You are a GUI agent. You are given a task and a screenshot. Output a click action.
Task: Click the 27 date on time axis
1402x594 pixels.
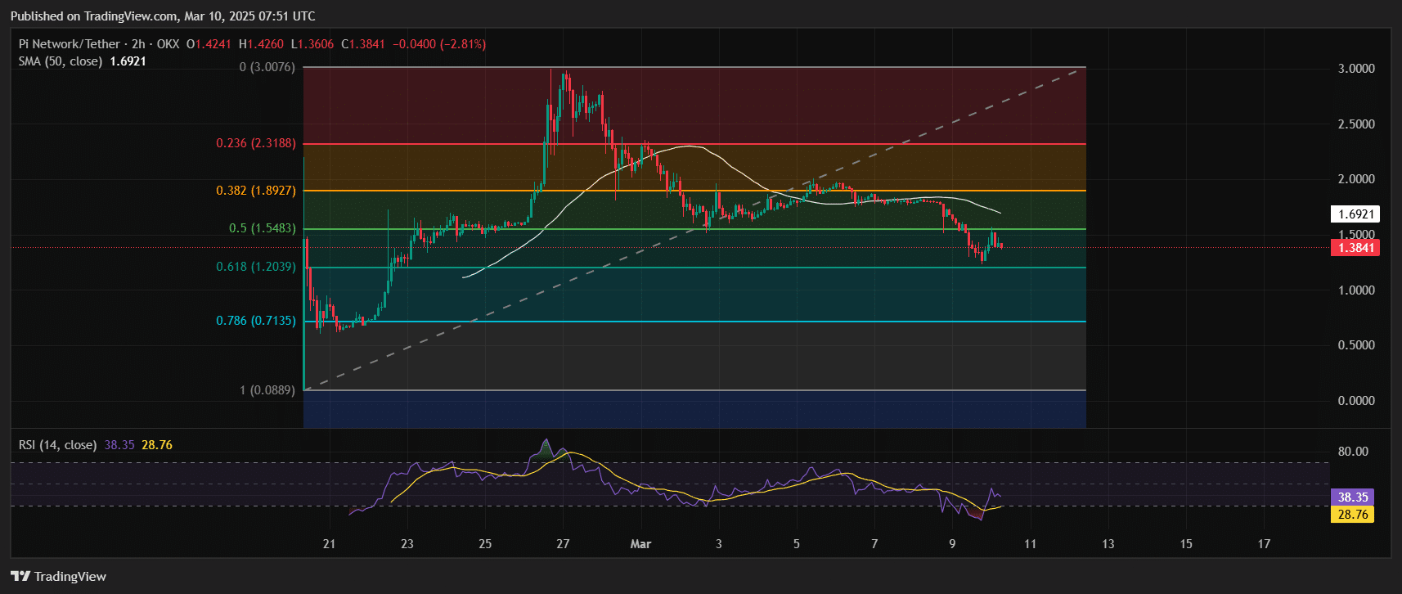[x=563, y=544]
